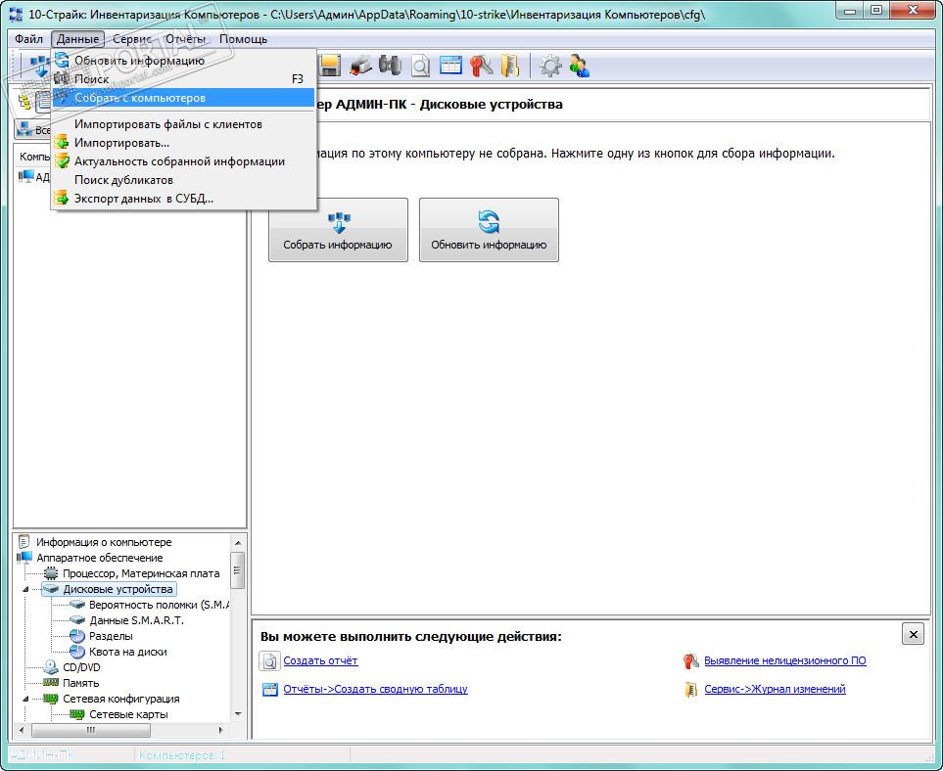The width and height of the screenshot is (943, 771).
Task: Click the list view mode icon
Action: coord(43,103)
